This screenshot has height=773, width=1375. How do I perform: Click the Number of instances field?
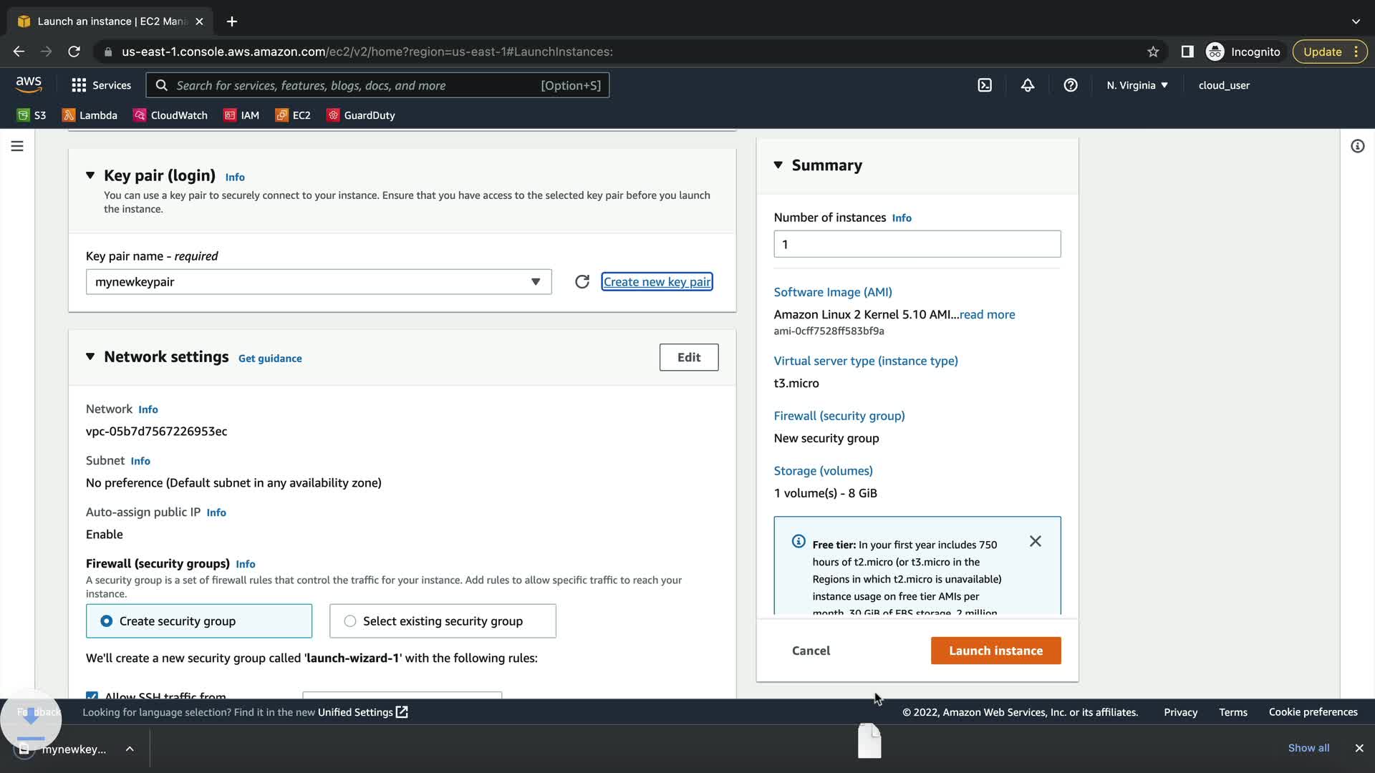coord(917,245)
